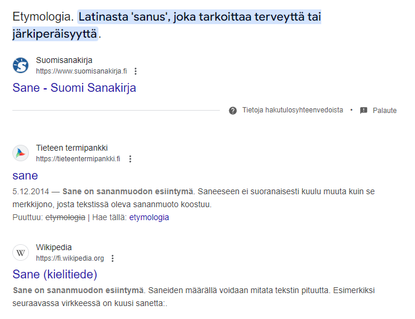Click the 'Suomisanakirja' site name label

pos(64,60)
